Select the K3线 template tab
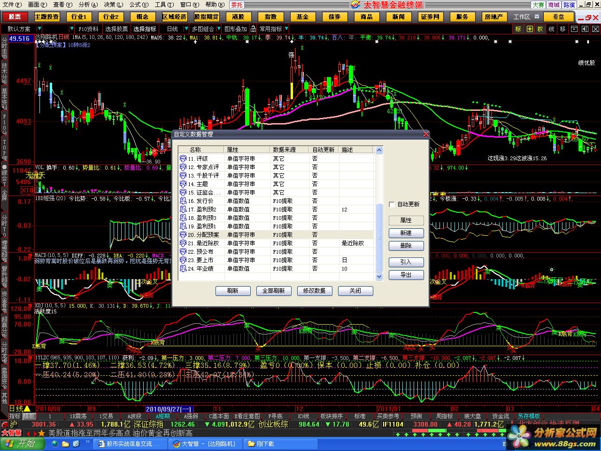The height and width of the screenshot is (451, 601). [303, 416]
